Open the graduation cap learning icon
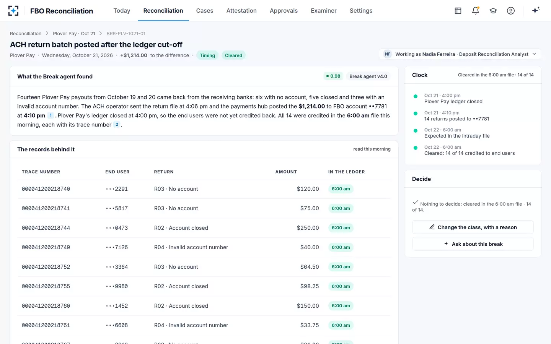Viewport: 551px width, 344px height. click(x=493, y=11)
